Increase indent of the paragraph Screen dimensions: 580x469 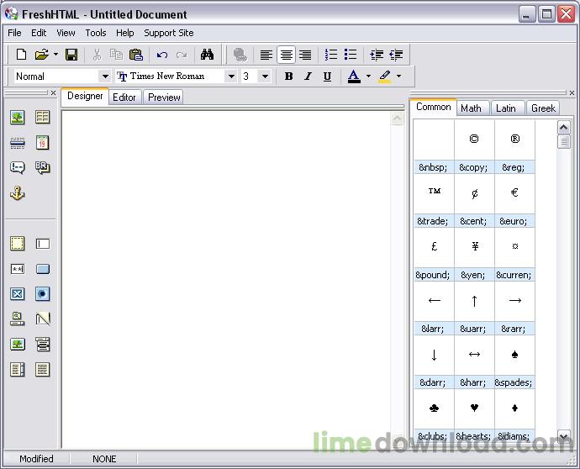pos(377,55)
